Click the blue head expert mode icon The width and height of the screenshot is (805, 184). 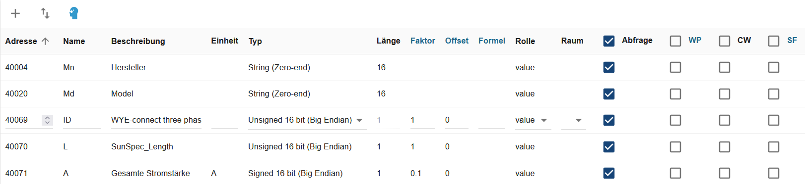click(x=74, y=13)
